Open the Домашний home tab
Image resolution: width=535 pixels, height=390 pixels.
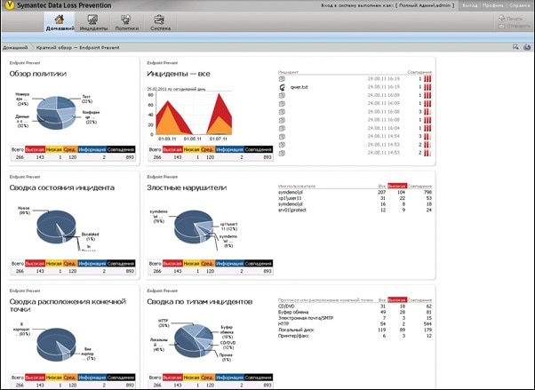(60, 22)
